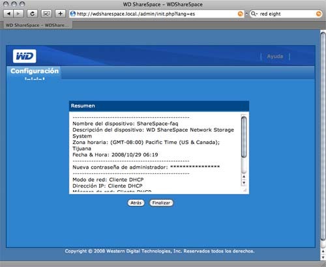The width and height of the screenshot is (326, 267).
Task: Click the browser page vertical scrollbar thumb
Action: (x=323, y=135)
